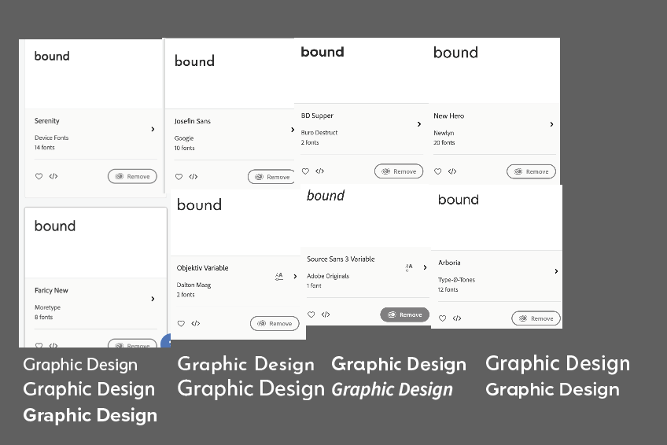This screenshot has height=445, width=667.
Task: Click the Arboria bound preview sample
Action: click(458, 200)
